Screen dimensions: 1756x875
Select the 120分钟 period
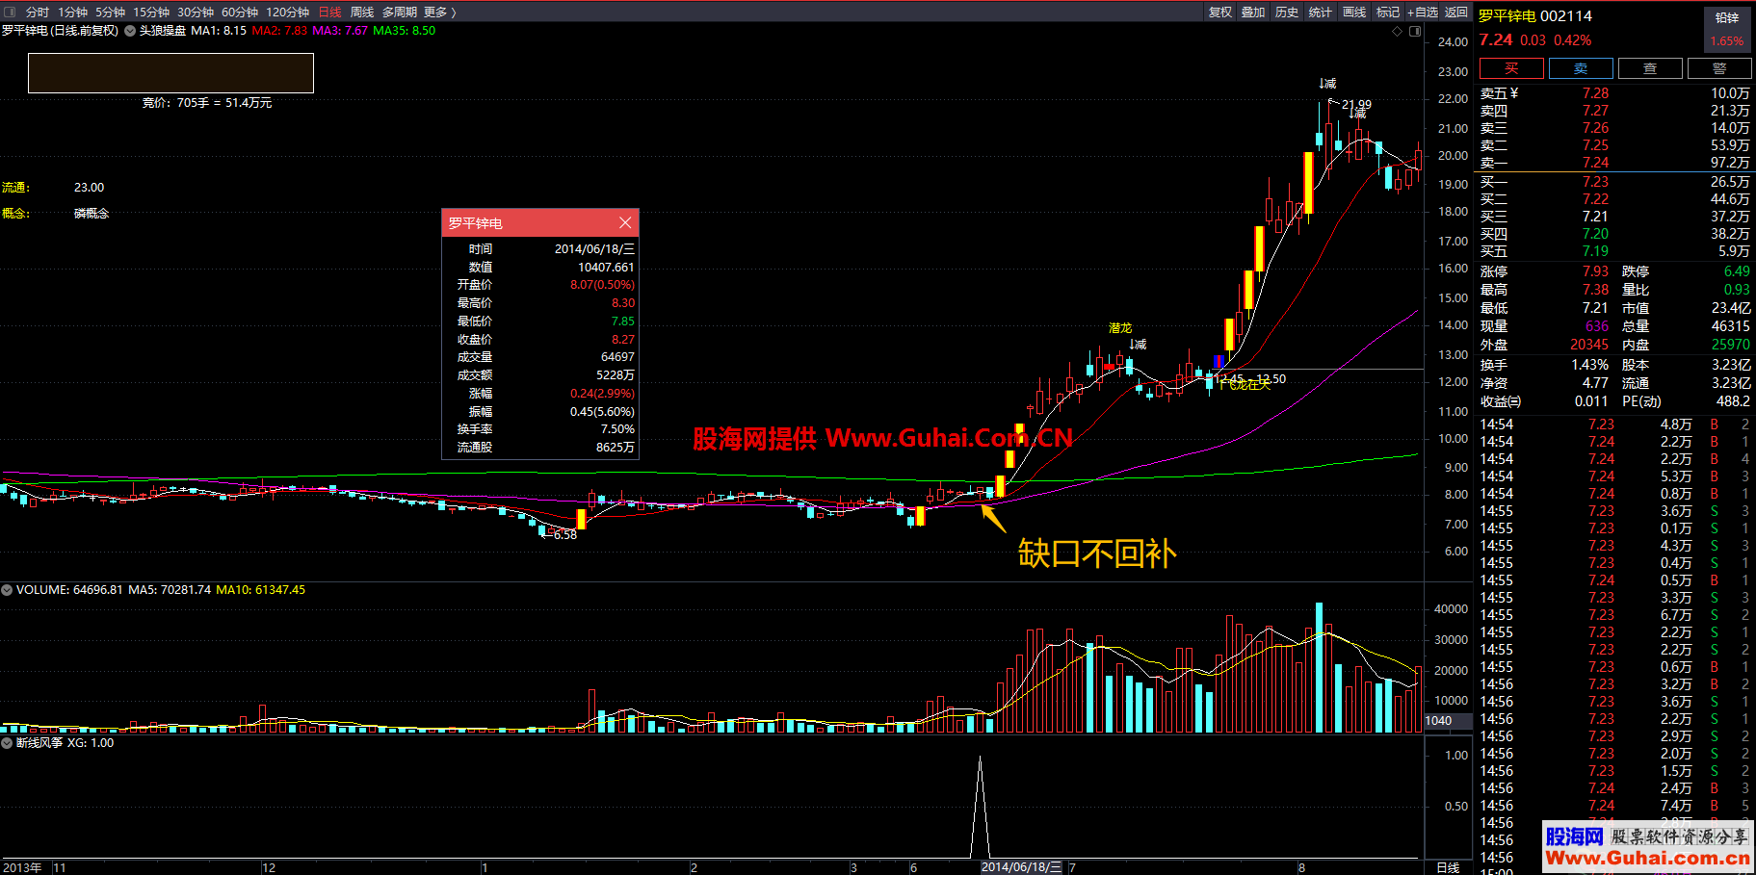[287, 13]
